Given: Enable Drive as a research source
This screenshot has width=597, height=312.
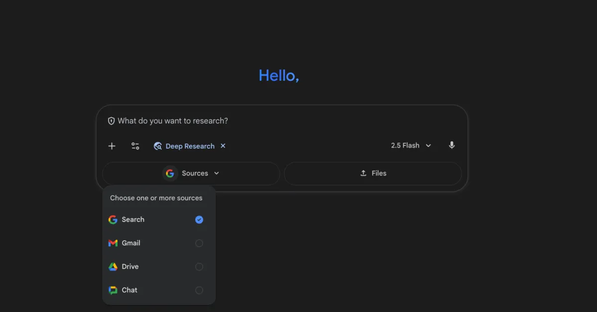Looking at the screenshot, I should point(199,266).
